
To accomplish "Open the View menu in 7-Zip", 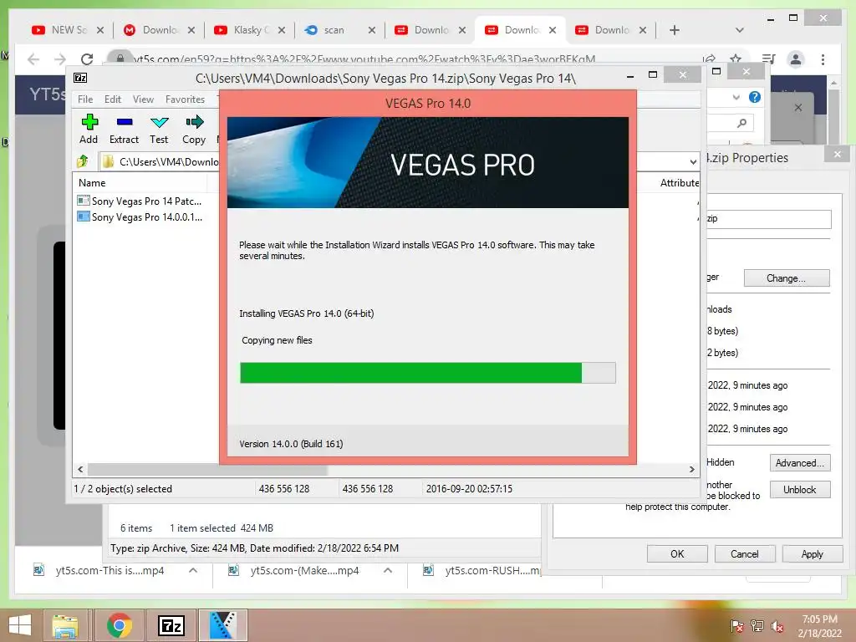I will click(x=143, y=99).
